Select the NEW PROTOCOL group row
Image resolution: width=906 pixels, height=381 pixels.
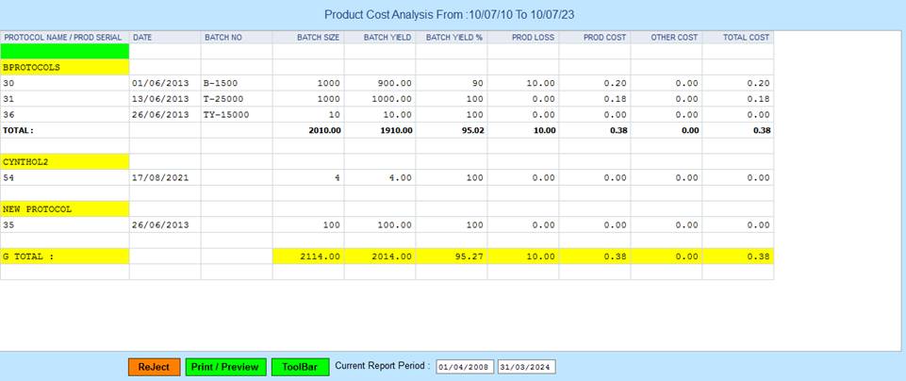click(x=64, y=209)
